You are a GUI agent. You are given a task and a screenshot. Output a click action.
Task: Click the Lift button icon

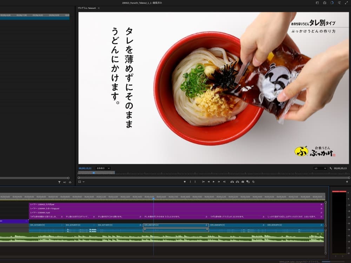(x=232, y=182)
